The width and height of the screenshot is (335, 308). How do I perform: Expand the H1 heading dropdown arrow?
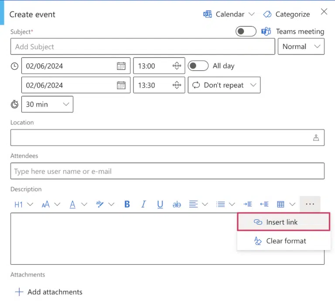[31, 204]
